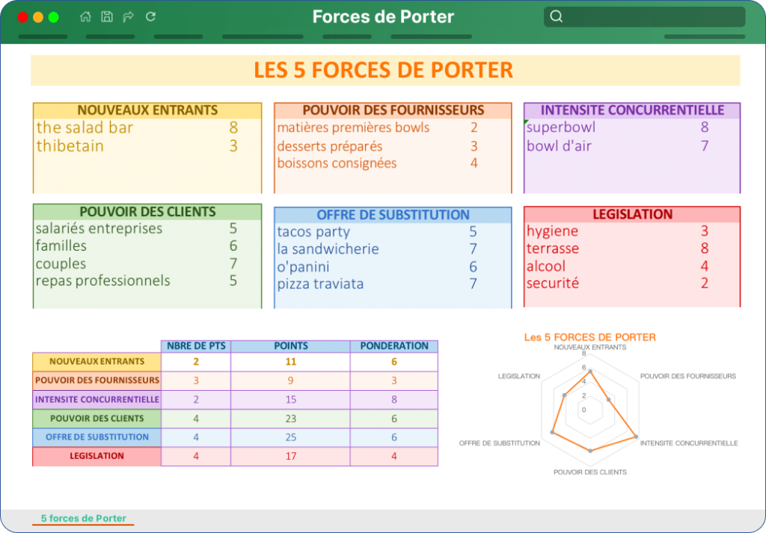Image resolution: width=766 pixels, height=533 pixels.
Task: Select OFFRE DE SUBSTITUTION row label in table
Action: (96, 437)
